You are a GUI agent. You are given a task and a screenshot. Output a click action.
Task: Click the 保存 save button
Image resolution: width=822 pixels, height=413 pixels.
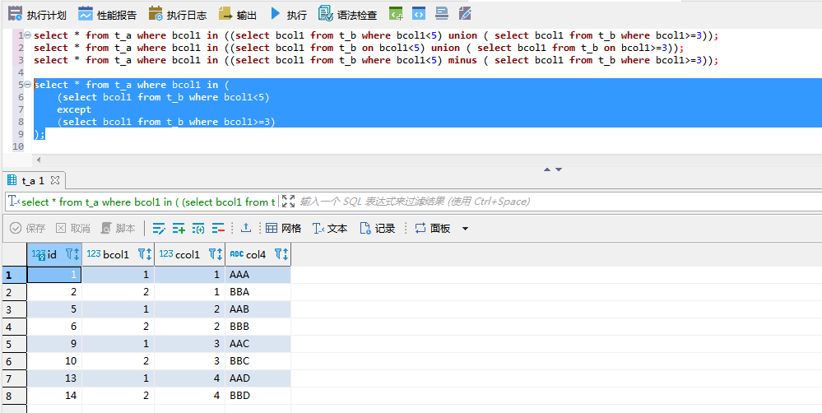click(x=28, y=229)
